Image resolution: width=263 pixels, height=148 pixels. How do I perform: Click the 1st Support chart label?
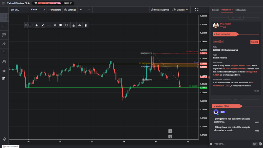(193, 86)
